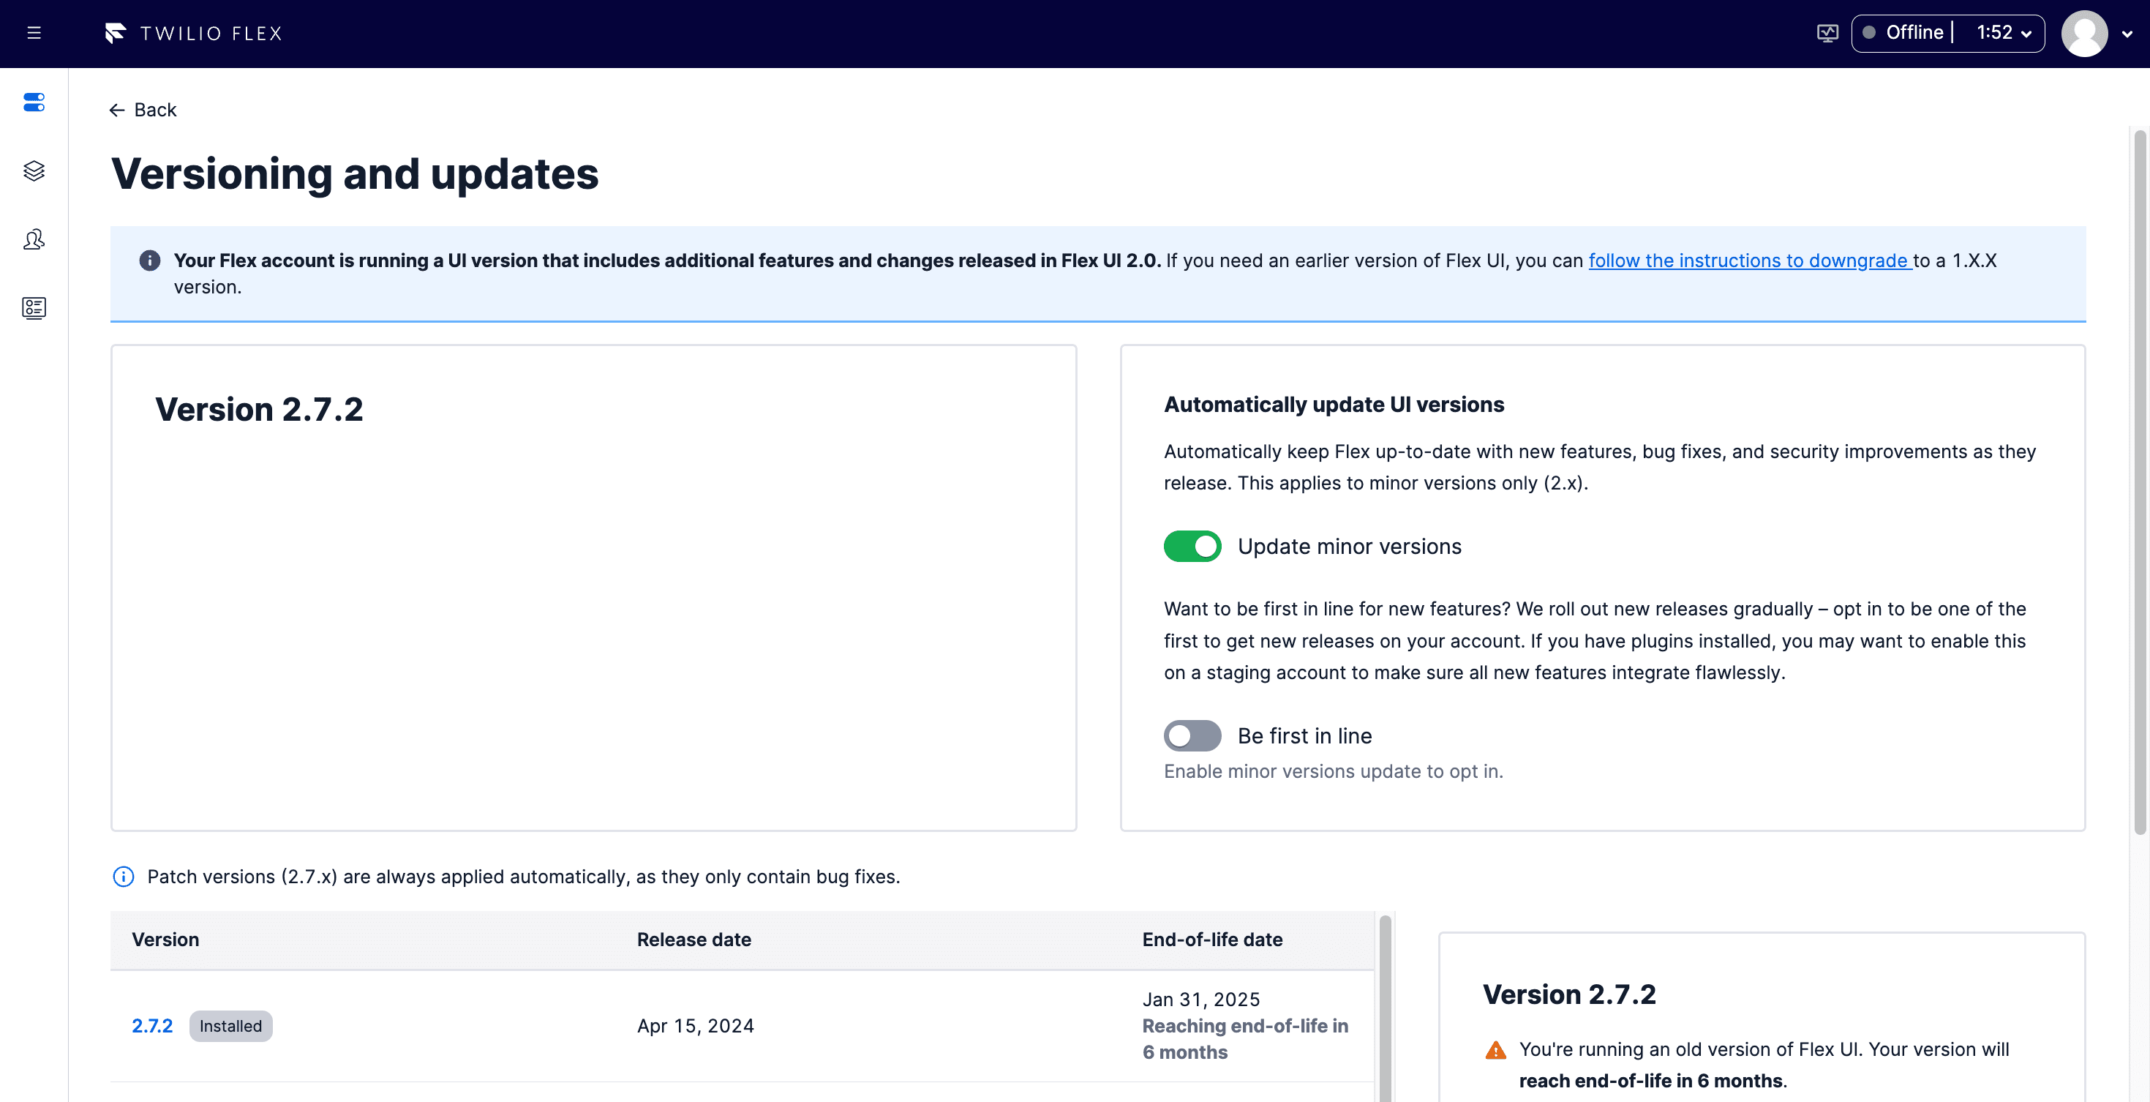
Task: Click the info icon in the blue banner
Action: [149, 260]
